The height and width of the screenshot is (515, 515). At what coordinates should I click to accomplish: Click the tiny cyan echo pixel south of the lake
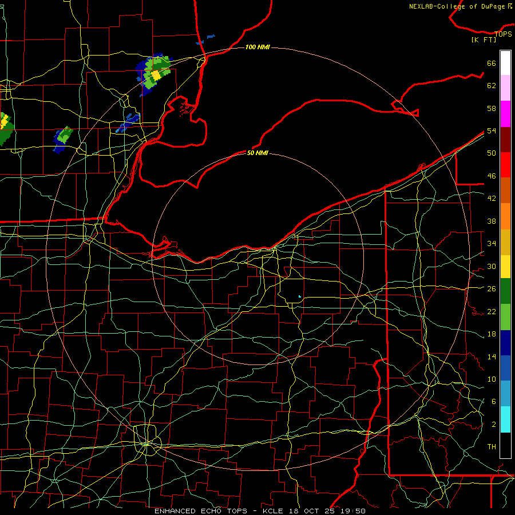click(x=299, y=296)
